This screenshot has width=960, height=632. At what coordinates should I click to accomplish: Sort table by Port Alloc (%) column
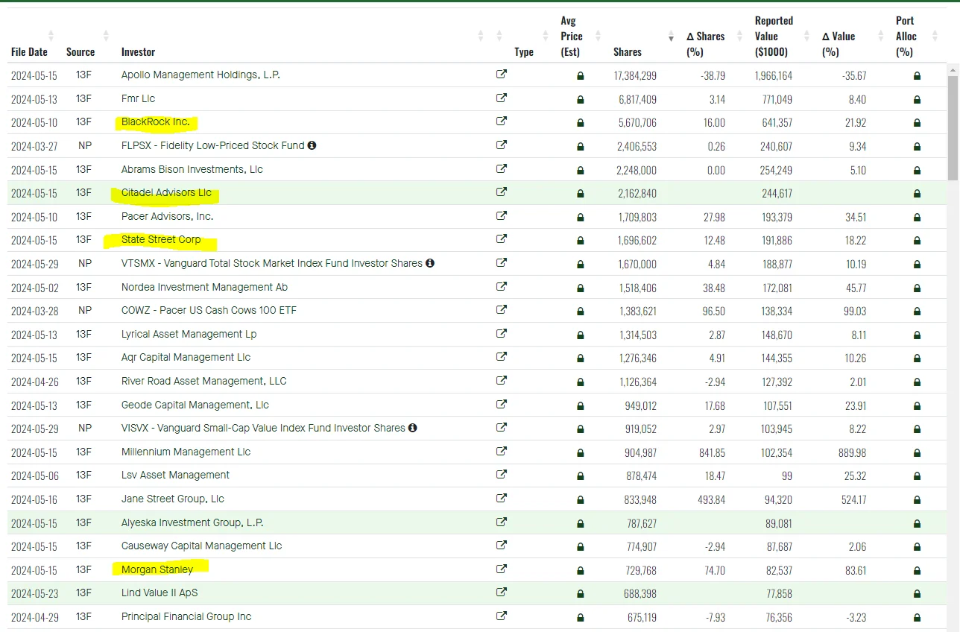(937, 36)
